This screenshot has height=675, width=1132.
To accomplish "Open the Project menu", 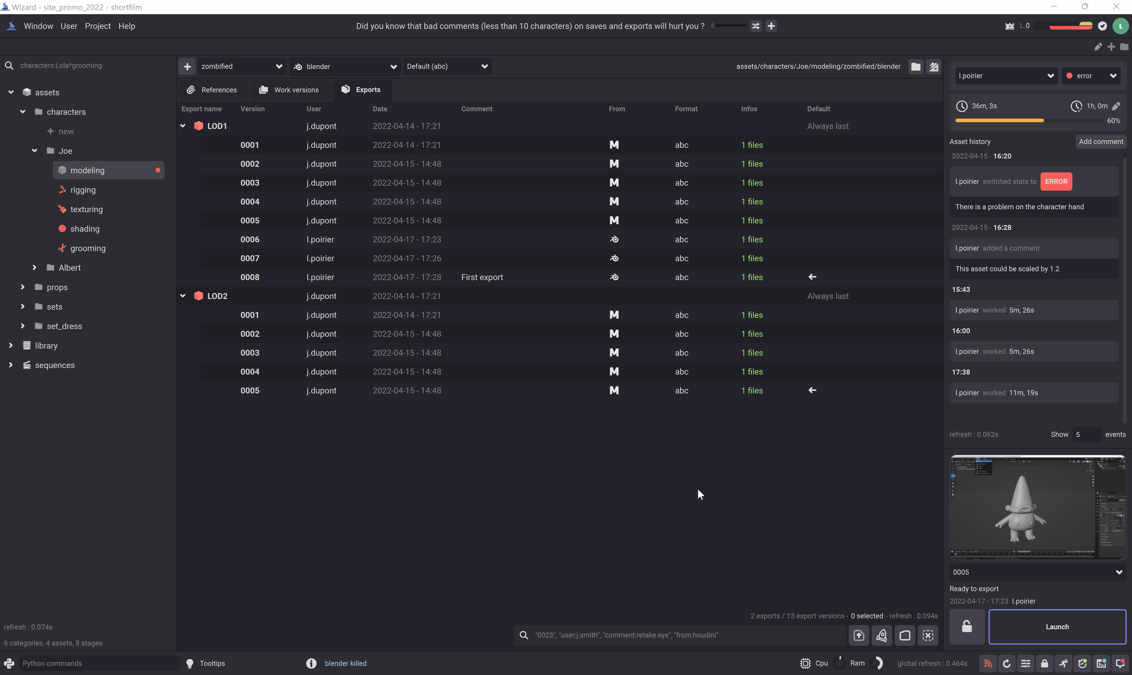I will click(98, 26).
